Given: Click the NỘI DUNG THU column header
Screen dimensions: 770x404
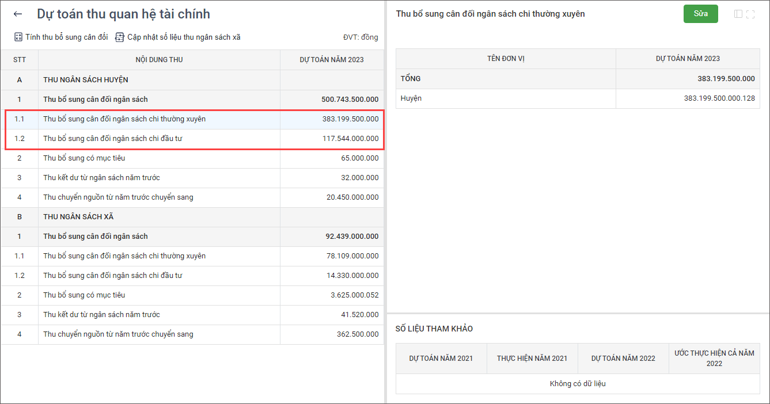Looking at the screenshot, I should point(159,60).
